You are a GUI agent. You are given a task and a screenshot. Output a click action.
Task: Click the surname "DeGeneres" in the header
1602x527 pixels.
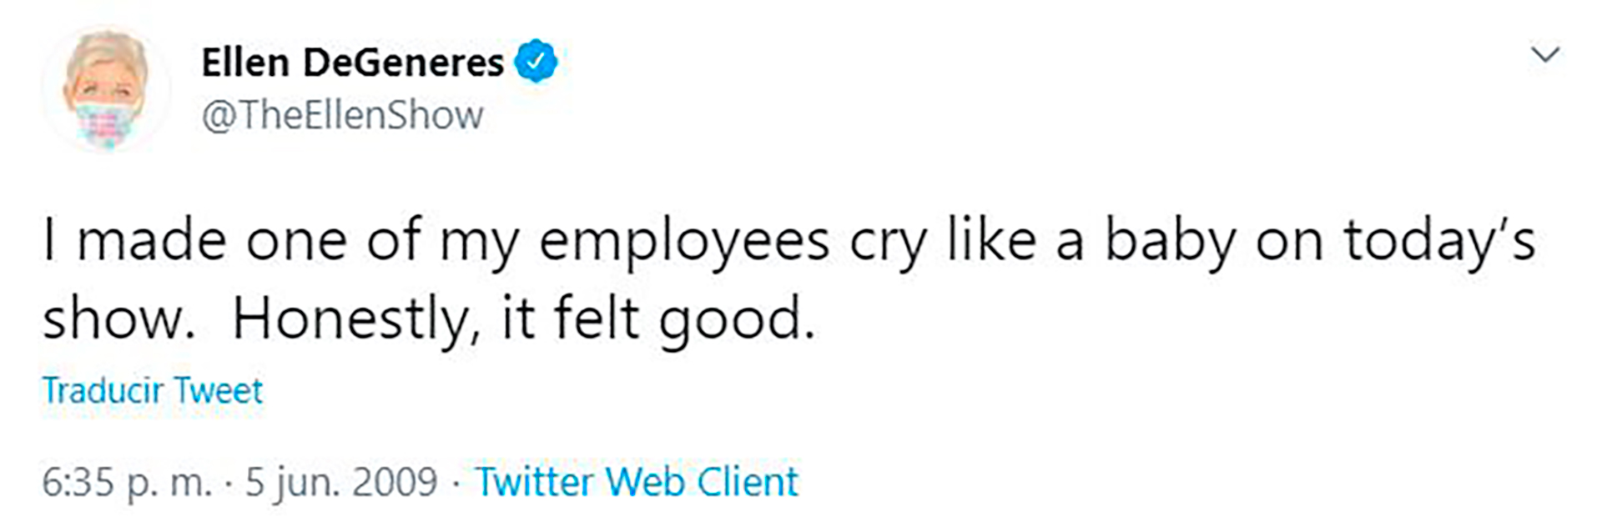click(403, 63)
